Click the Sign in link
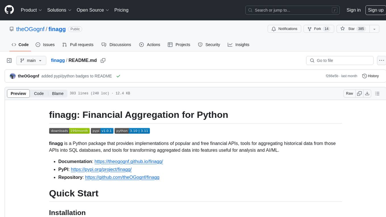This screenshot has width=386, height=217. [353, 10]
